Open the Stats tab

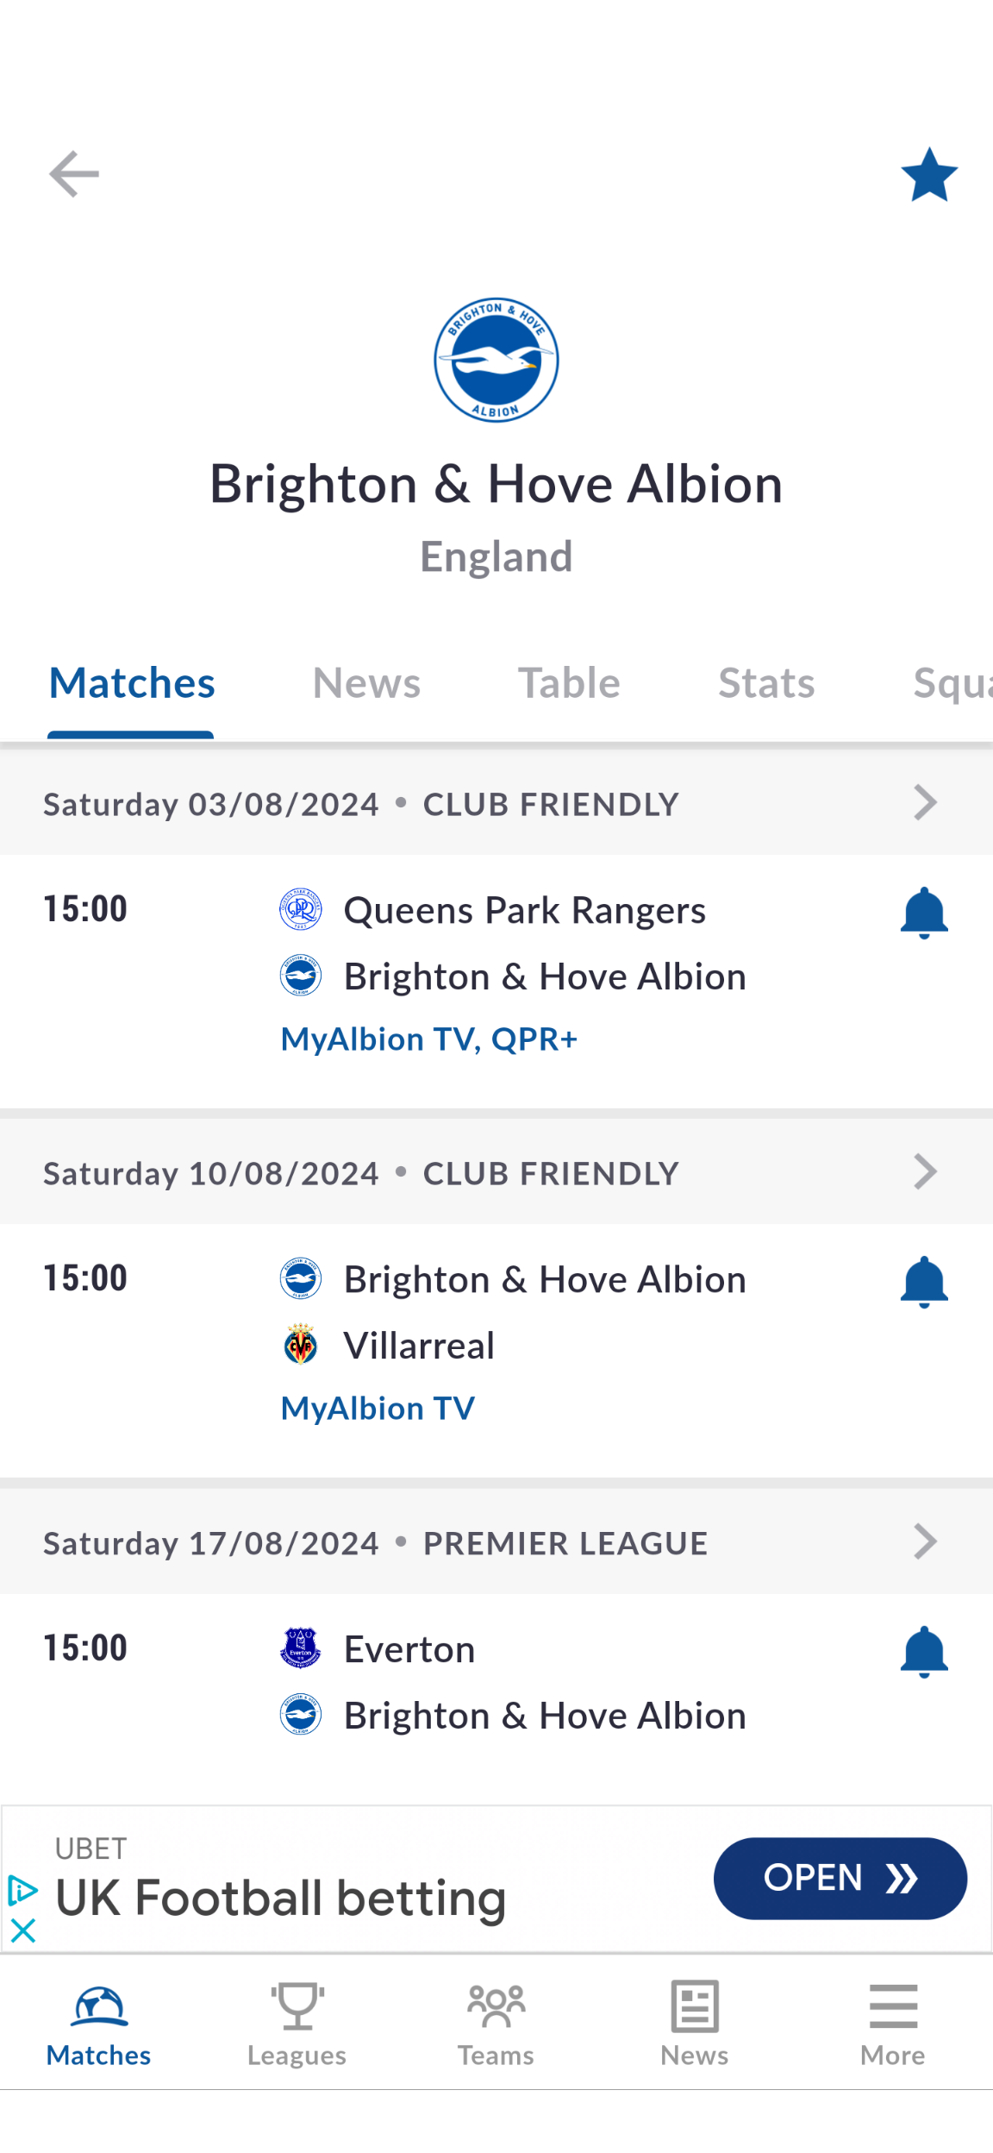(766, 683)
